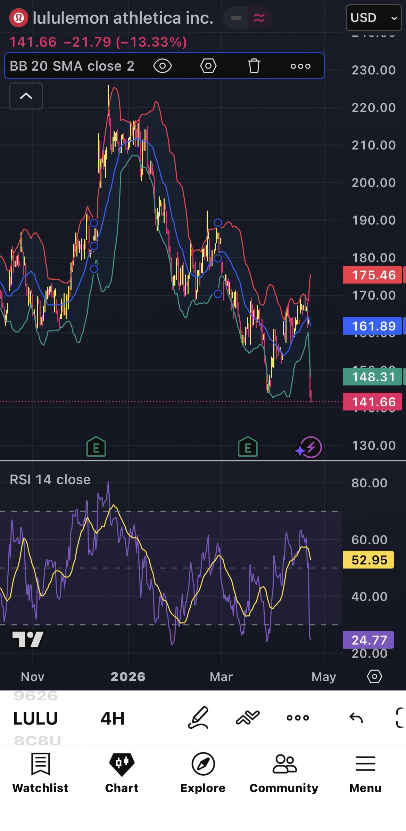Image resolution: width=406 pixels, height=831 pixels.
Task: Undo the last chart action
Action: coord(356,718)
